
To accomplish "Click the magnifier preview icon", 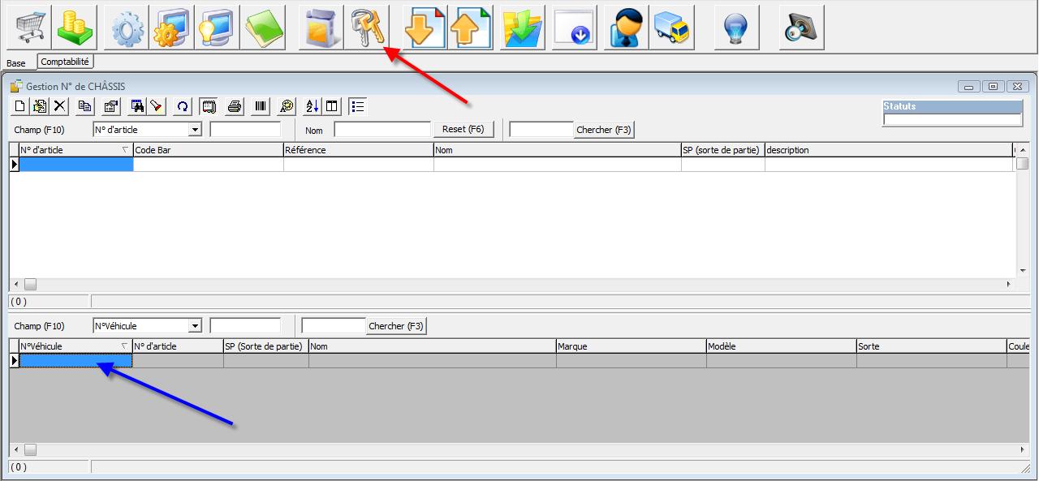I will click(x=287, y=105).
